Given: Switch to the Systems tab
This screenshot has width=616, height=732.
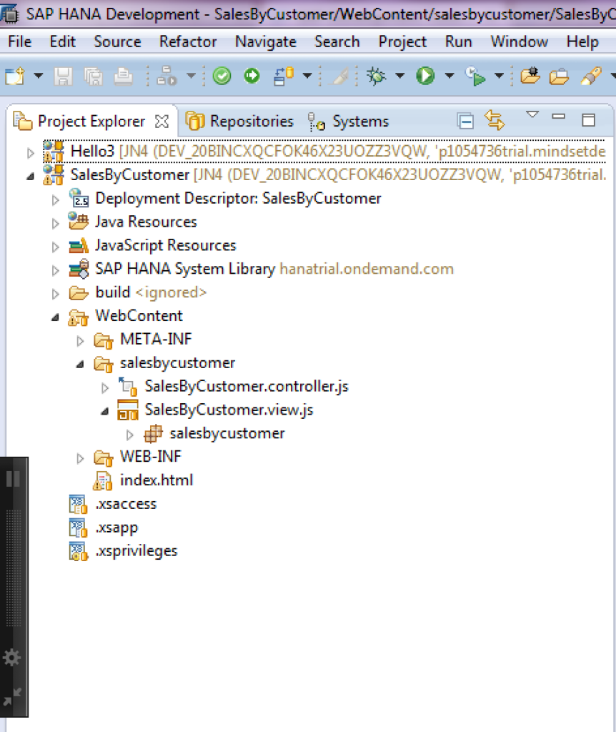Looking at the screenshot, I should pyautogui.click(x=348, y=122).
